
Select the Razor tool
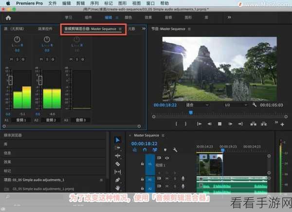117,164
